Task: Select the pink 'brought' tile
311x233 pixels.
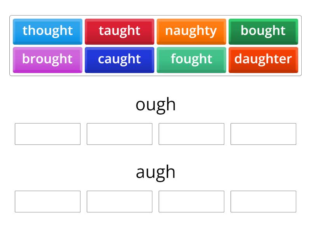Action: coord(47,59)
